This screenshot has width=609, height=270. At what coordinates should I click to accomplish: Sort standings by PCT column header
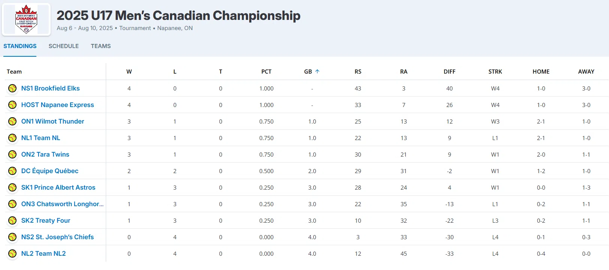click(266, 71)
